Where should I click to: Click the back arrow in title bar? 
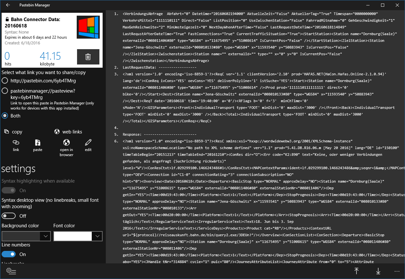click(8, 5)
